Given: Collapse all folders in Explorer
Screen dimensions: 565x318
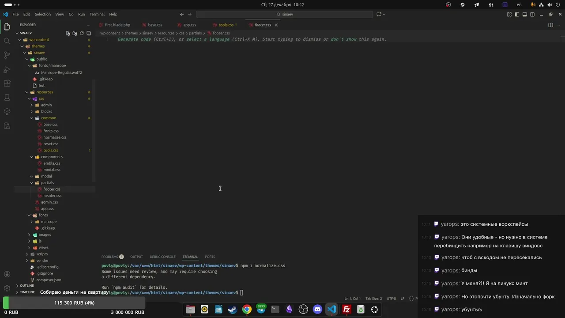Looking at the screenshot, I should (x=89, y=33).
